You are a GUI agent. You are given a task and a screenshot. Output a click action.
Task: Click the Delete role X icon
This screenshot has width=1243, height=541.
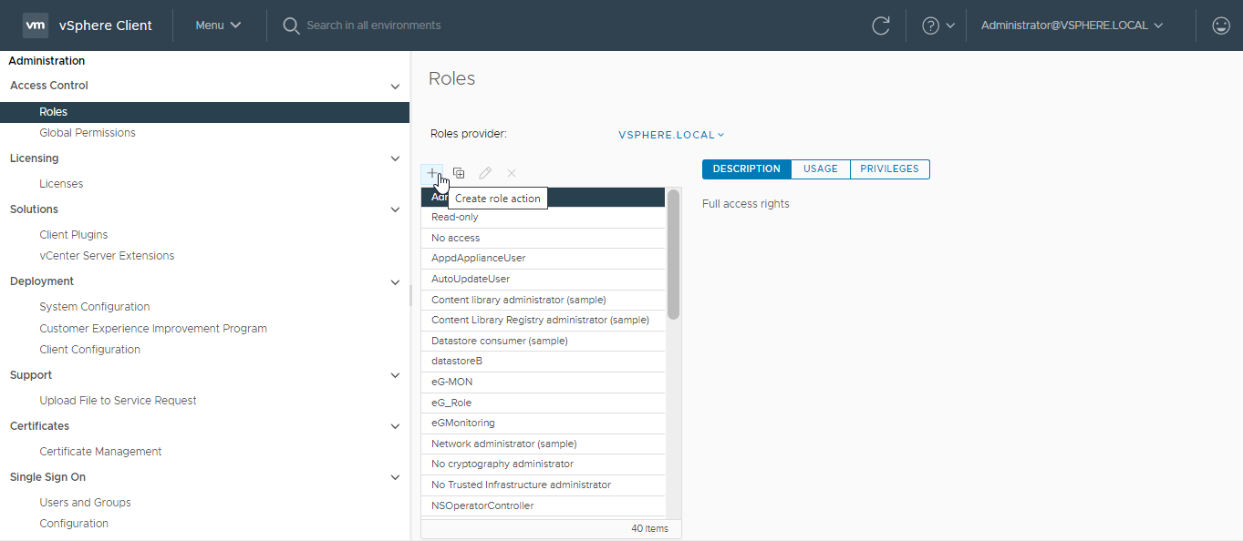point(512,173)
